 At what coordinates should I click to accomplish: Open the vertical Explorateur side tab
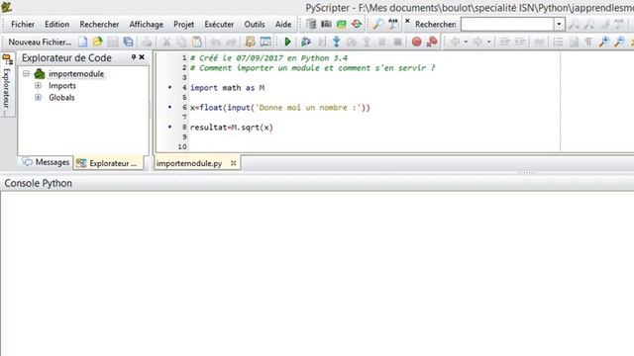pos(7,84)
